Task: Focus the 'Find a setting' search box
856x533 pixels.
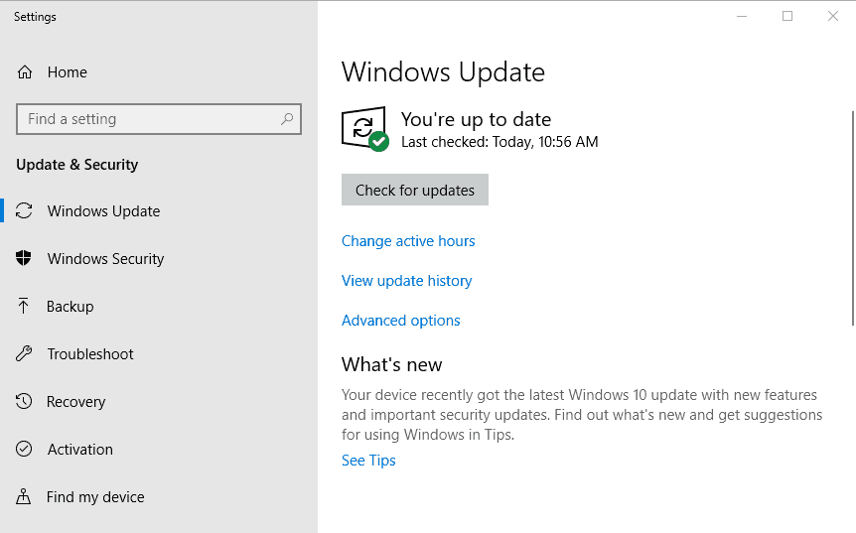Action: [149, 119]
